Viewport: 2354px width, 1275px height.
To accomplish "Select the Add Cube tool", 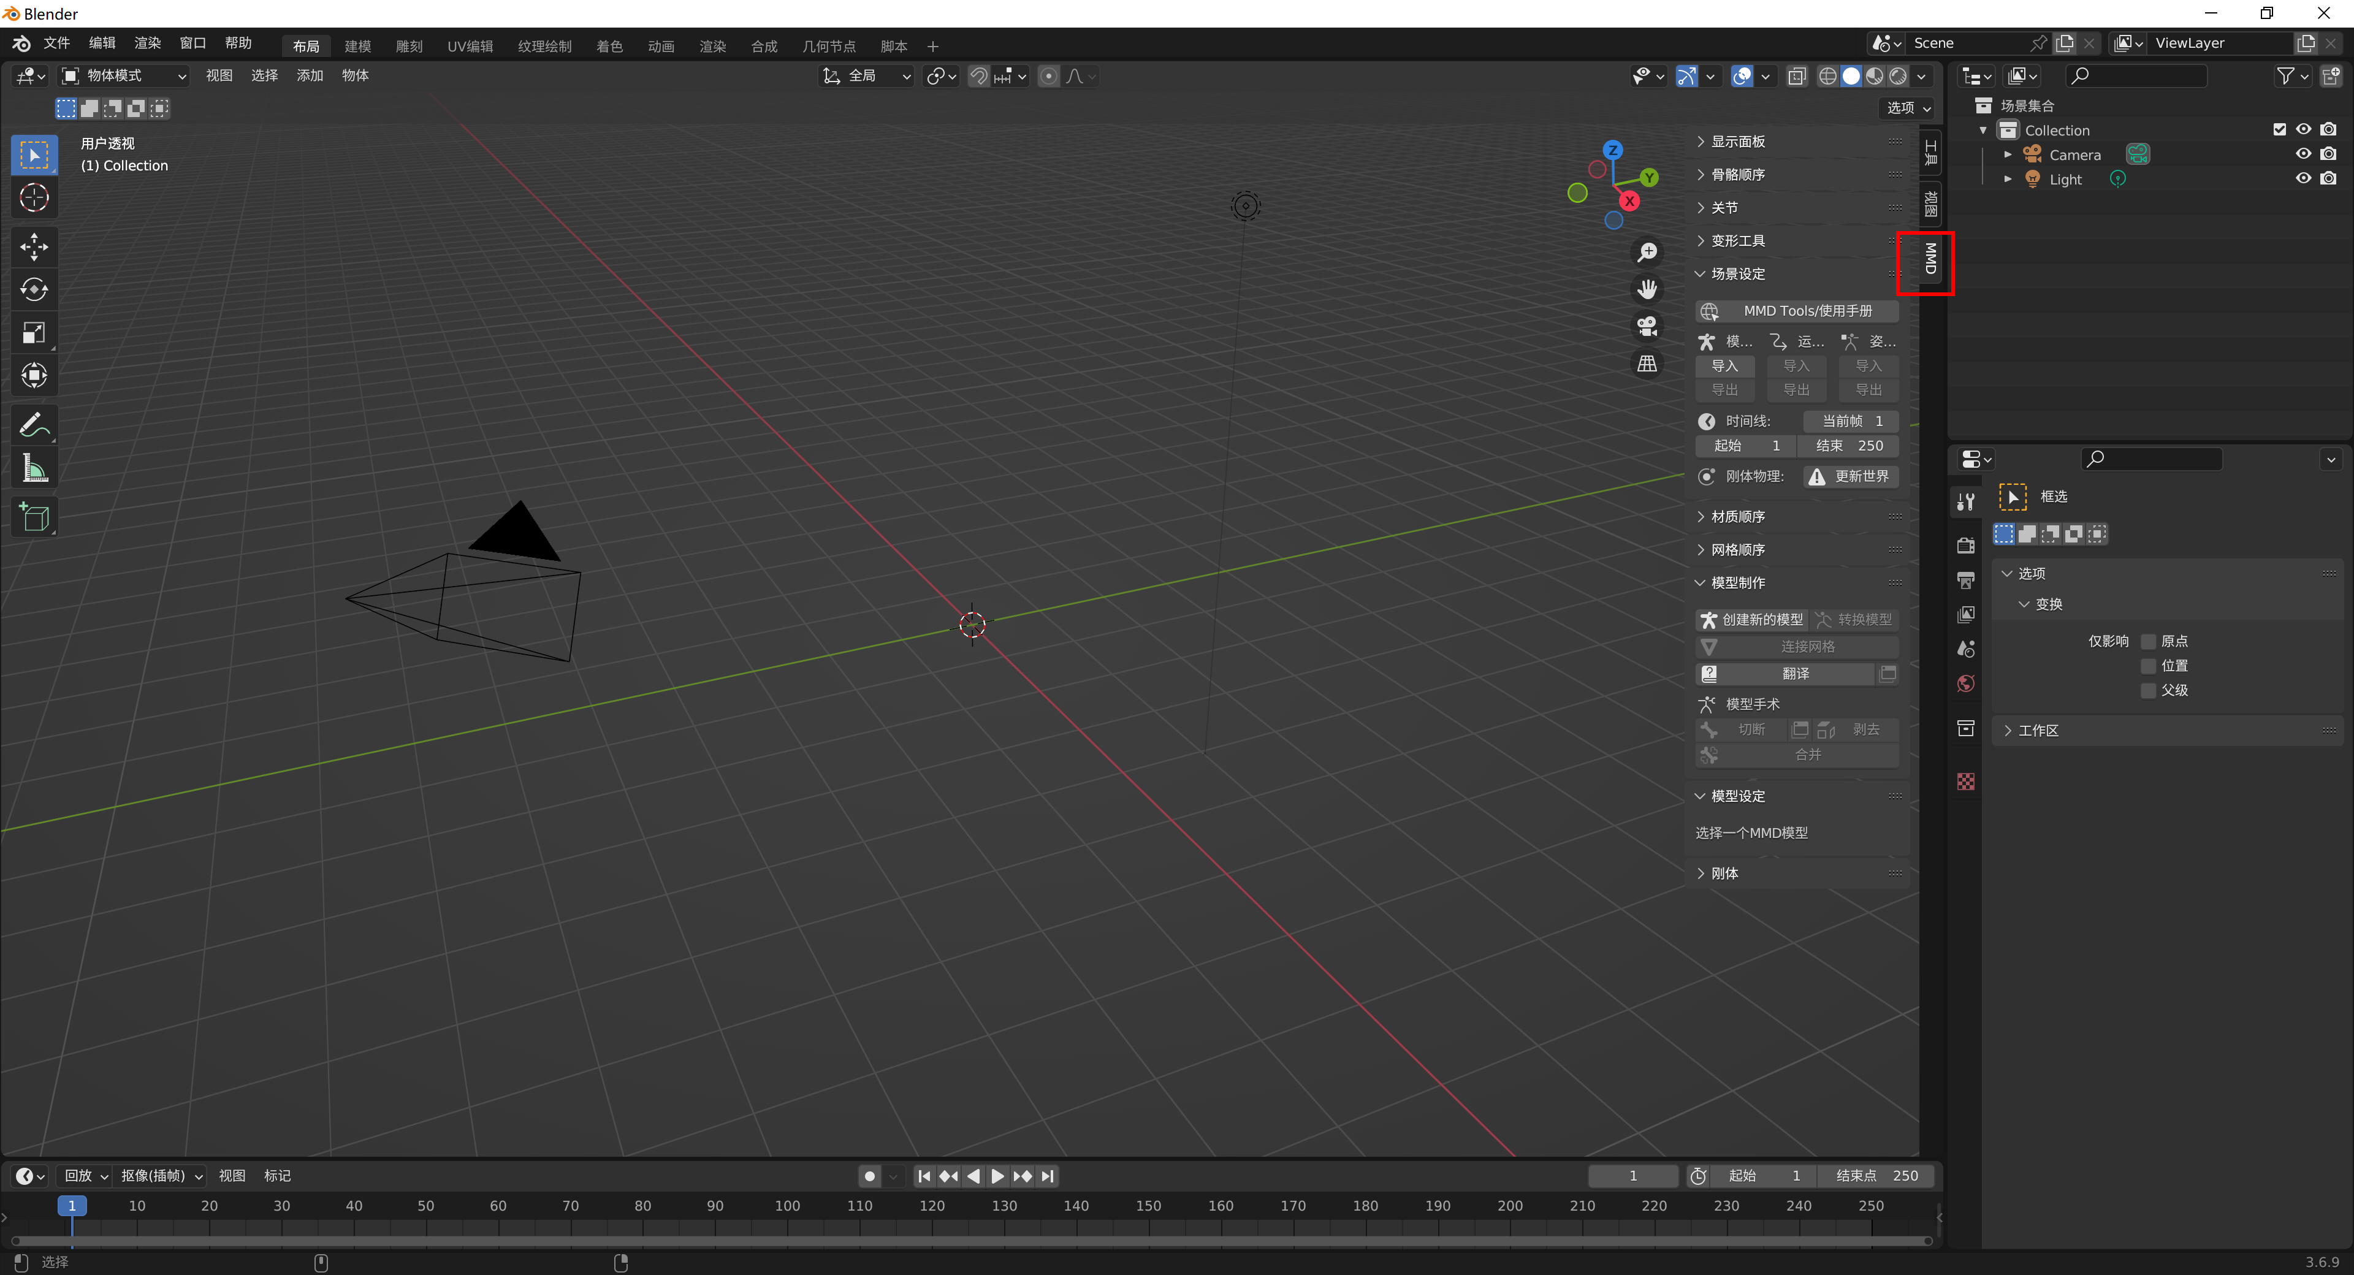I will 34,517.
